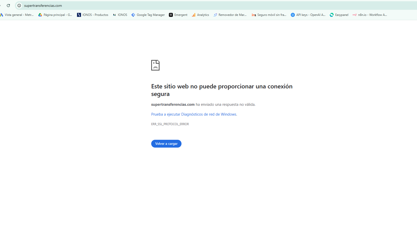Click the sad page error icon
This screenshot has width=417, height=239.
[155, 65]
